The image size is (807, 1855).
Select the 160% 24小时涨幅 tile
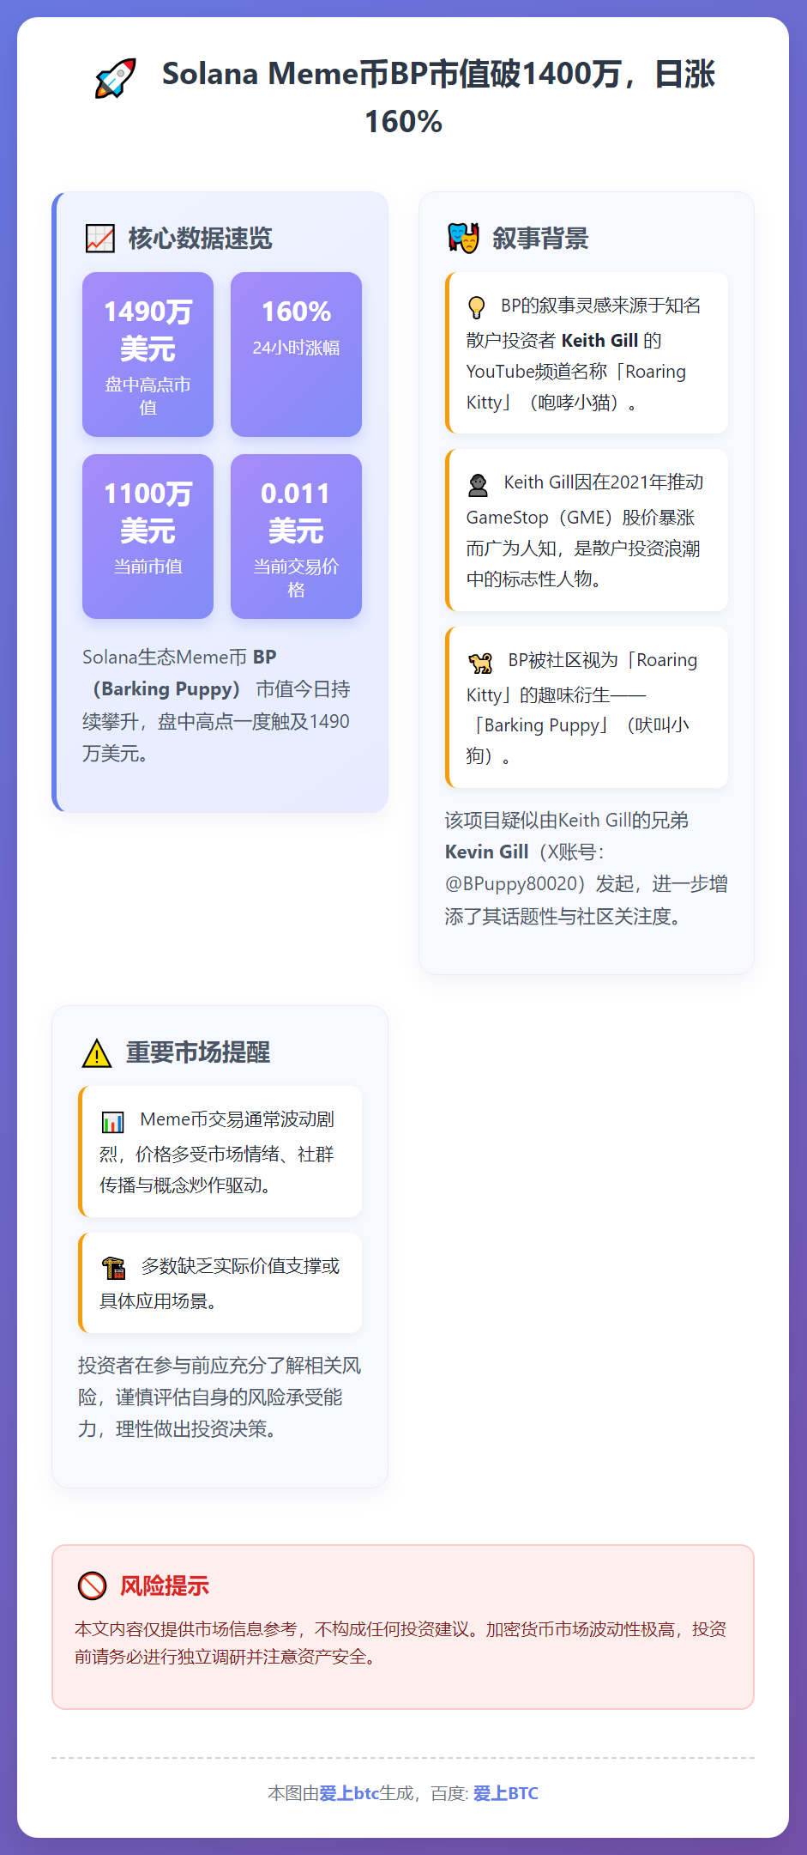296,355
